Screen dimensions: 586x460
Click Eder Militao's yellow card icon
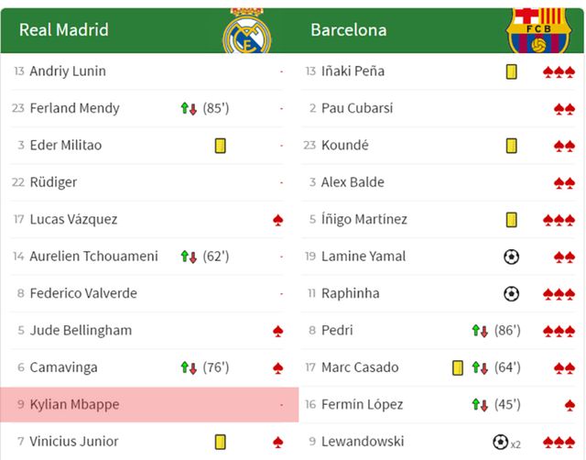coord(220,146)
